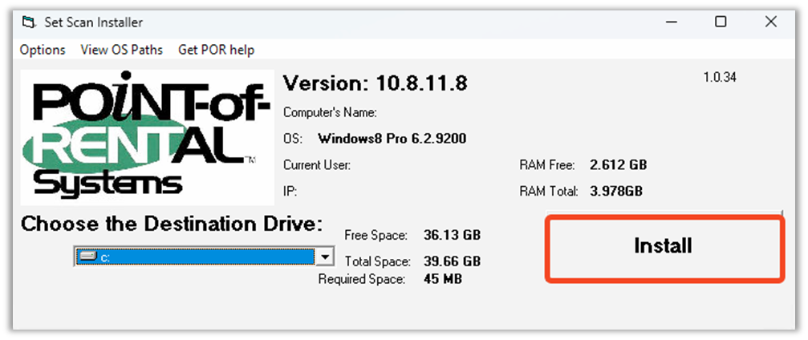808x340 pixels.
Task: Open the Get POR help menu
Action: (x=216, y=50)
